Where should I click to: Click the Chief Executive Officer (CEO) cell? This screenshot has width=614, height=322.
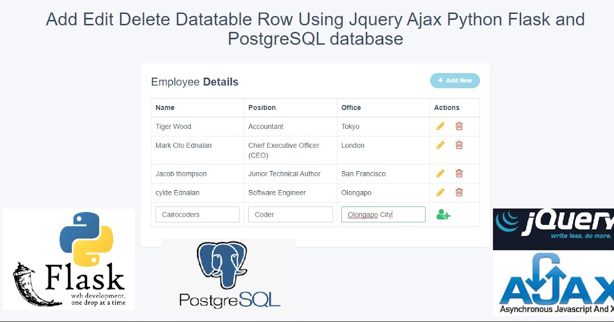[291, 150]
